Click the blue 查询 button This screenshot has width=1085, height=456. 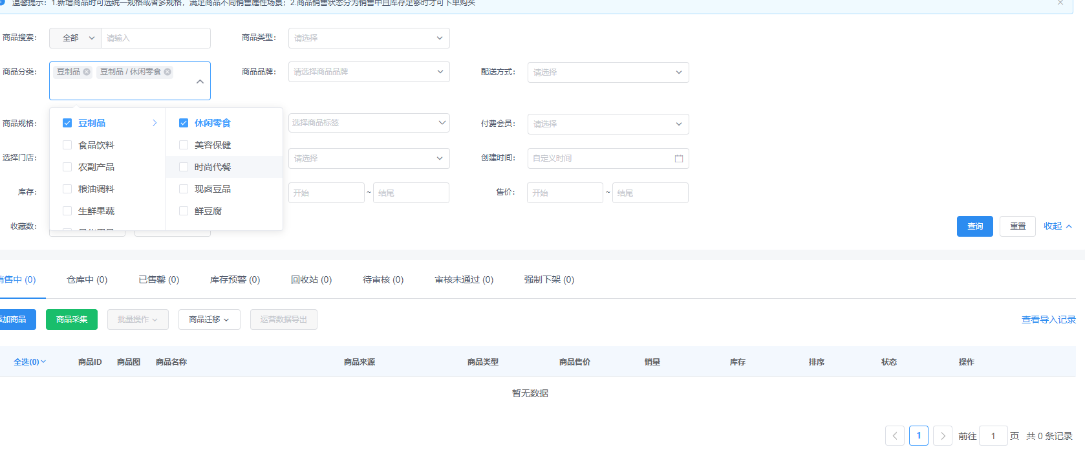tap(974, 226)
